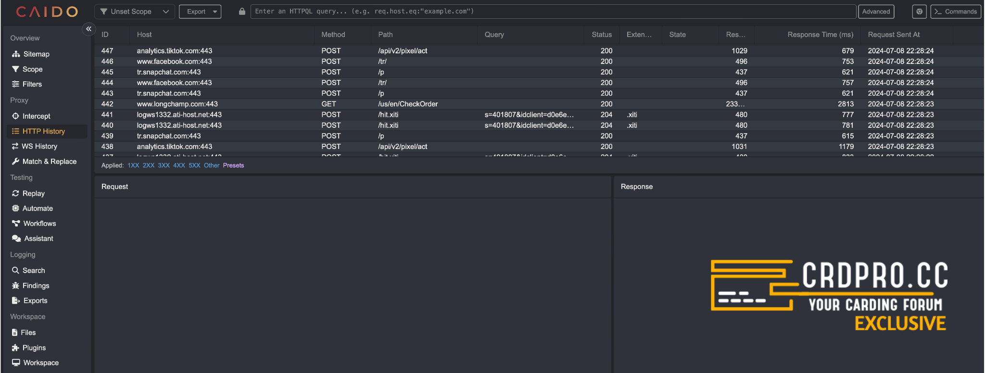Click the browser icon beside Commands
985x373 pixels.
[919, 12]
